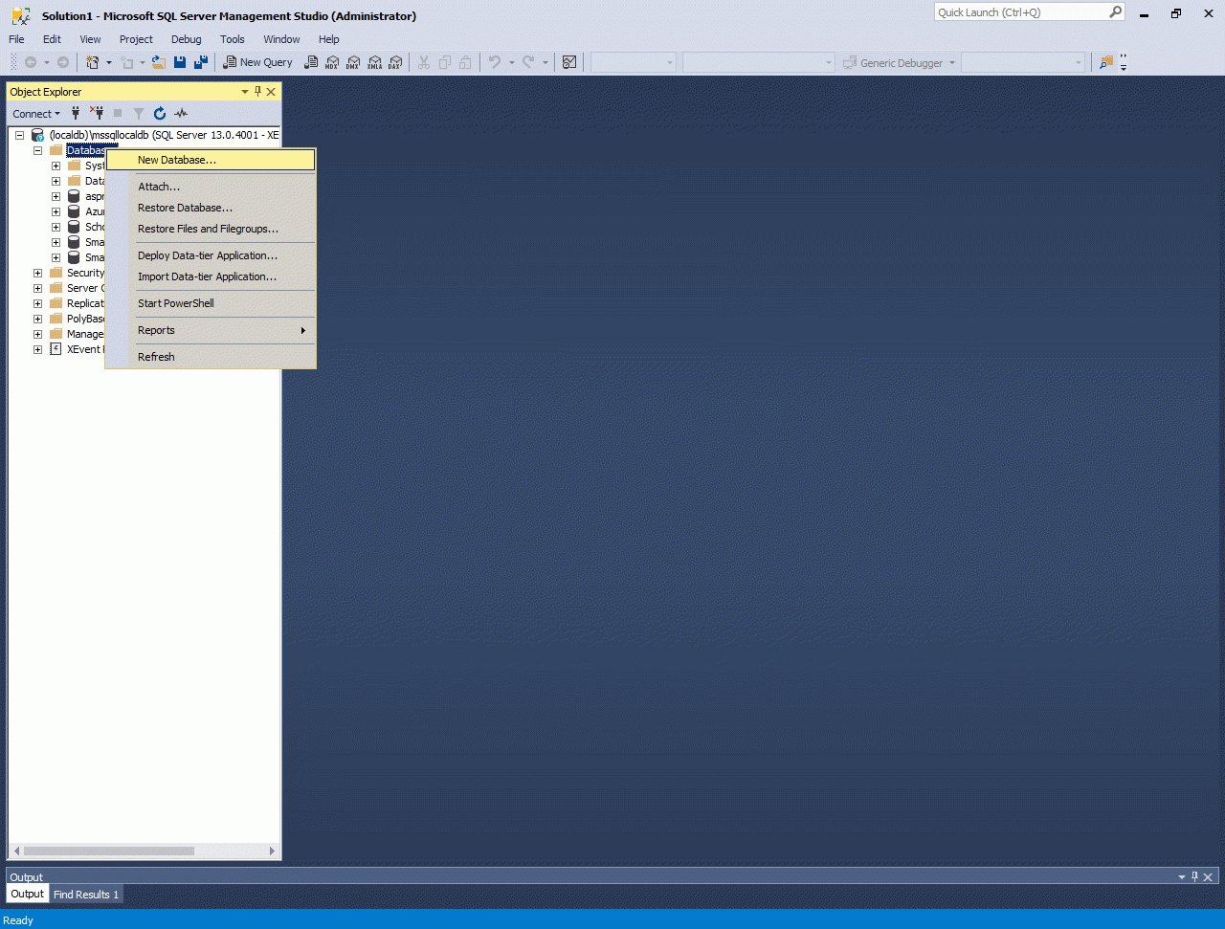Screen dimensions: 1225x929
Task: Choose Restore Files and Filegroups... entry
Action: click(211, 229)
